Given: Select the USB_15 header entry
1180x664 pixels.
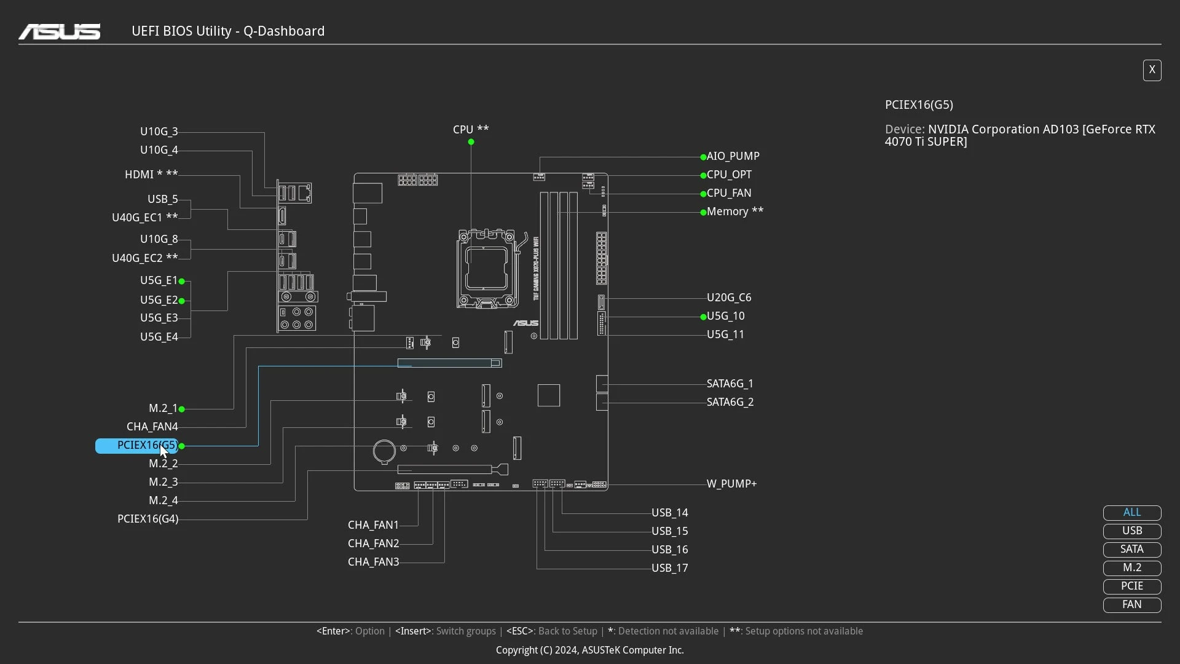Looking at the screenshot, I should click(669, 531).
